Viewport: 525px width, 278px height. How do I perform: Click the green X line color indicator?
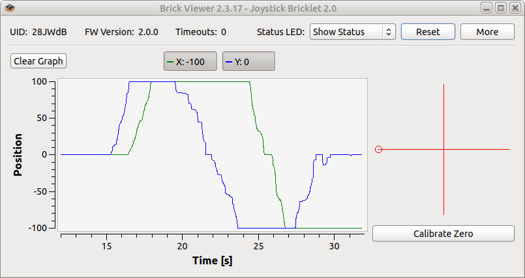pyautogui.click(x=170, y=62)
